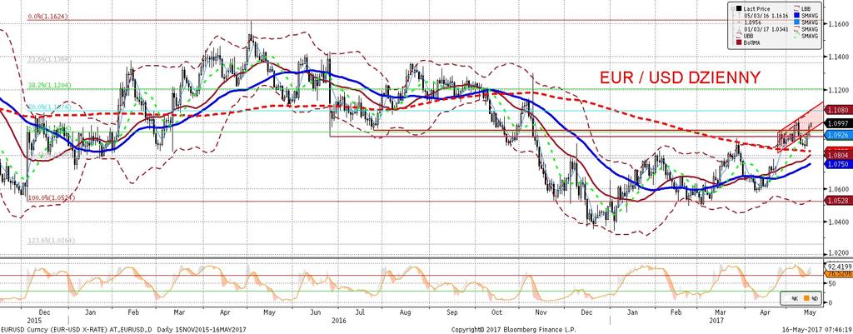Image resolution: width=853 pixels, height=334 pixels.
Task: Click the high marker 05/03/16 1.1616 in legend
Action: (x=766, y=16)
